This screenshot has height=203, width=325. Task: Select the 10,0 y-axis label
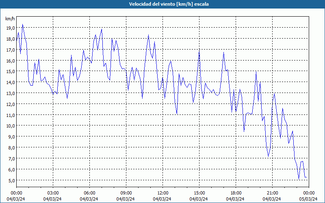(x=11, y=126)
